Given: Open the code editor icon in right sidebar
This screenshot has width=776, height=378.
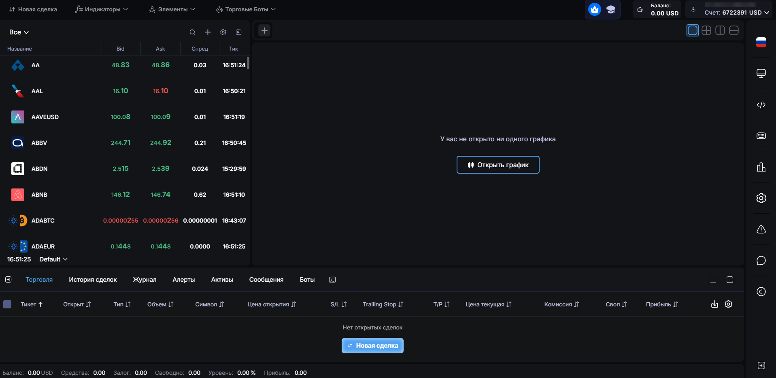Looking at the screenshot, I should pyautogui.click(x=761, y=105).
